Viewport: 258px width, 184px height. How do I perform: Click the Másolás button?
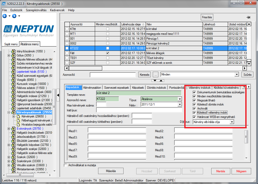(111, 171)
